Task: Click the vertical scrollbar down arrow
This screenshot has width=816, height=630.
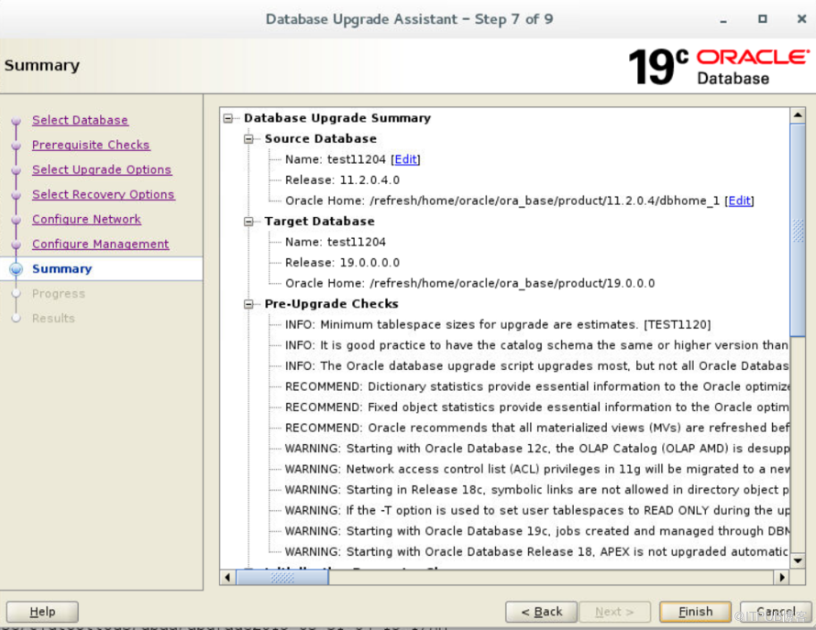Action: coord(798,560)
